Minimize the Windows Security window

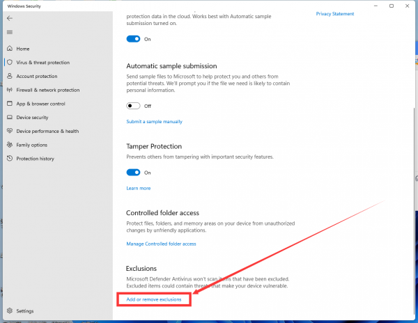click(x=376, y=6)
